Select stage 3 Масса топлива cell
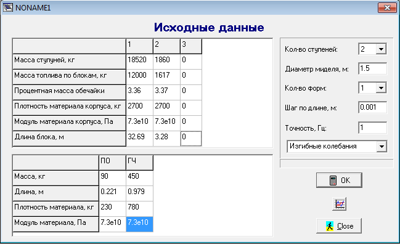 (x=191, y=77)
